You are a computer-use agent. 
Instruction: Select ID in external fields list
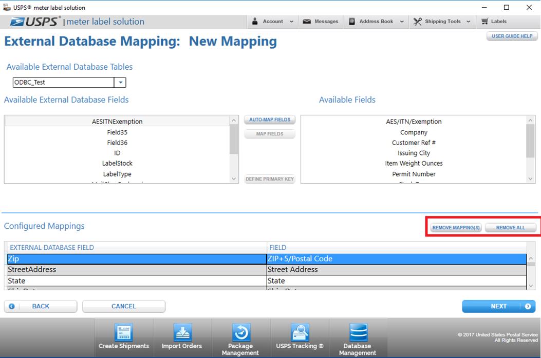coord(117,153)
